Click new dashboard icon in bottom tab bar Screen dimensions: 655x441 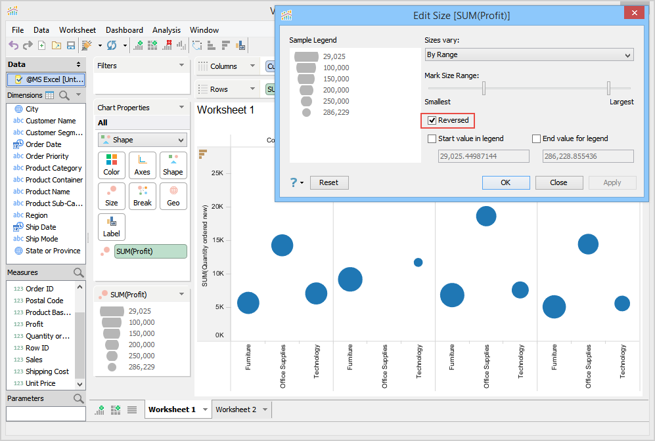(116, 409)
